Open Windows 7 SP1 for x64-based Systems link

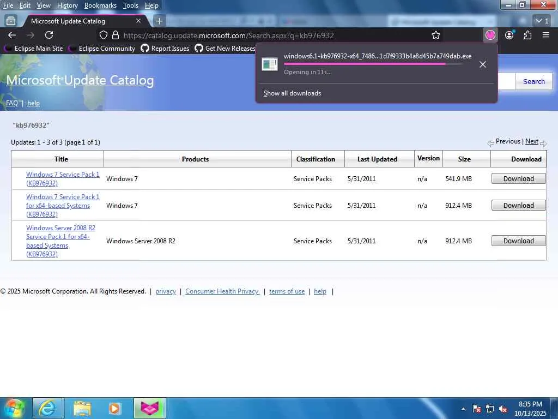pos(63,205)
